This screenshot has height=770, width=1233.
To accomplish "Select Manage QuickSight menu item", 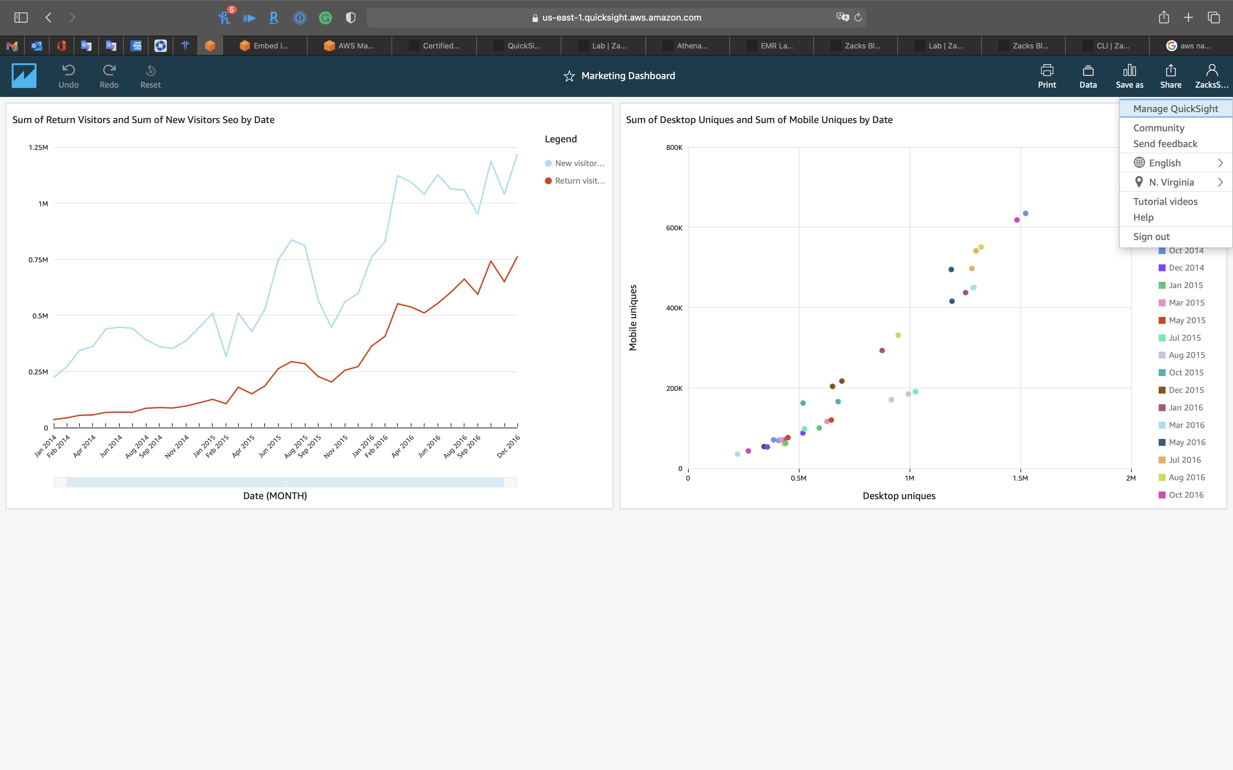I will tap(1175, 109).
